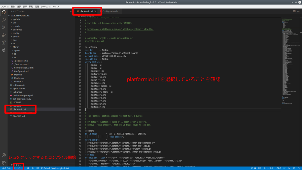Expand the config folder
Screen dimensions: 302x170
(41, 33)
